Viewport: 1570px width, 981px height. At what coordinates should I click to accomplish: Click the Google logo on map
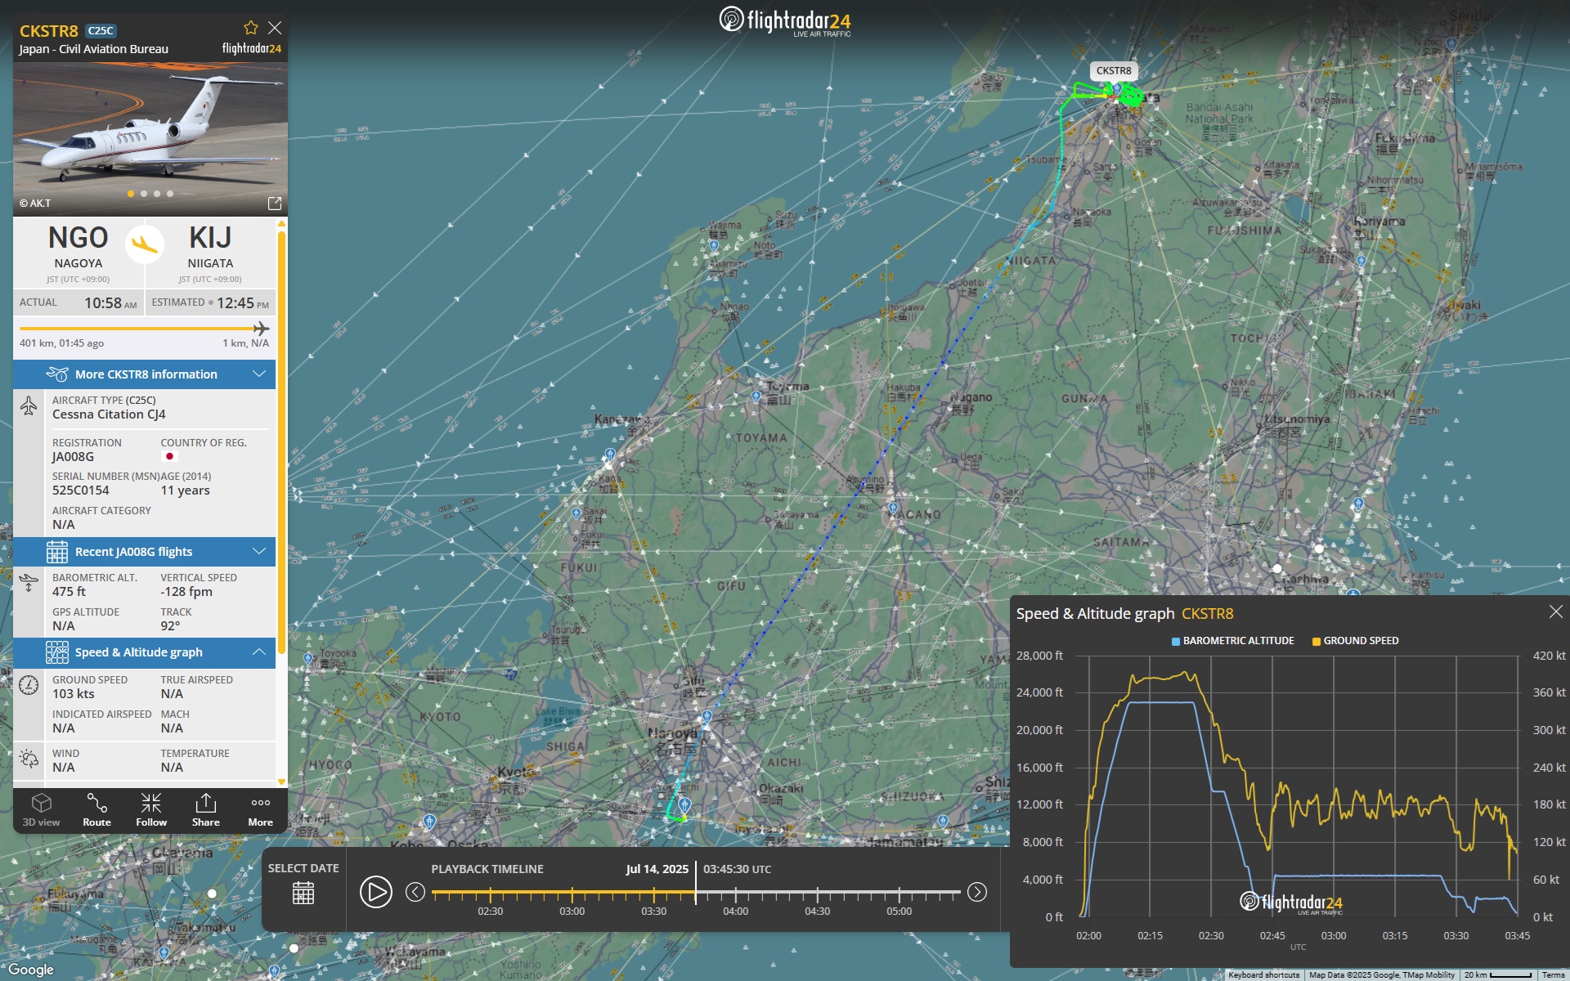[31, 970]
